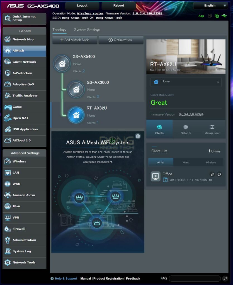Screen dimensions: 233x285
Task: Open the Product Registration link
Action: click(108, 278)
